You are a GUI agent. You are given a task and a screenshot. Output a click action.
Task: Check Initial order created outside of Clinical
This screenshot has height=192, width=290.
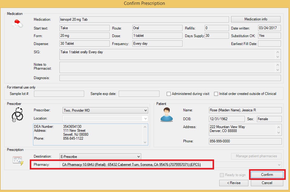coord(216,94)
